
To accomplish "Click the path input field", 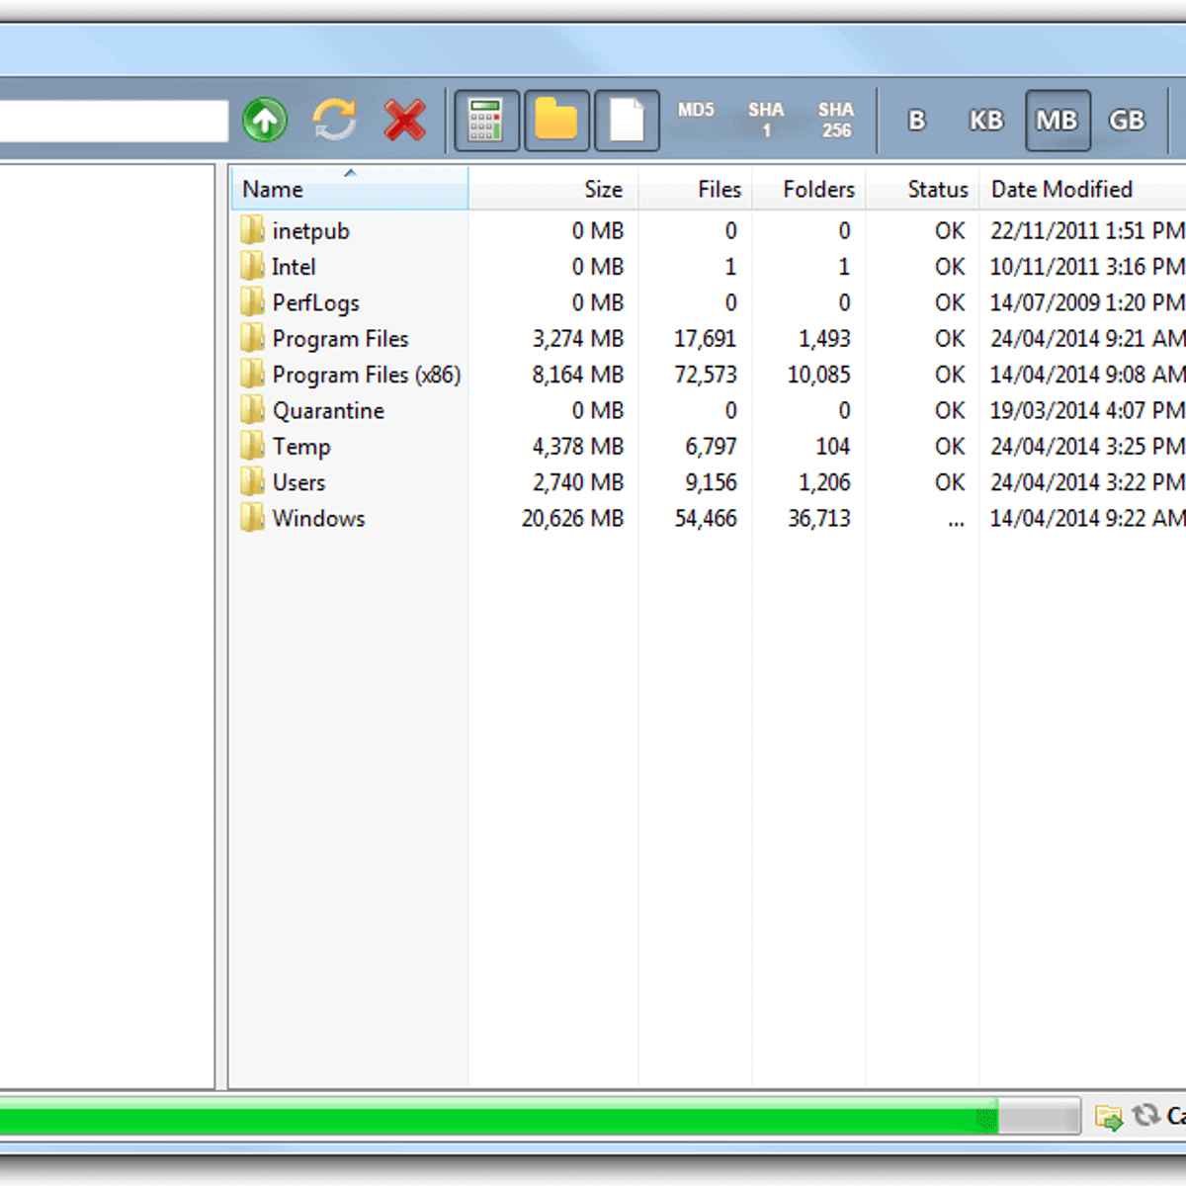I will (114, 120).
